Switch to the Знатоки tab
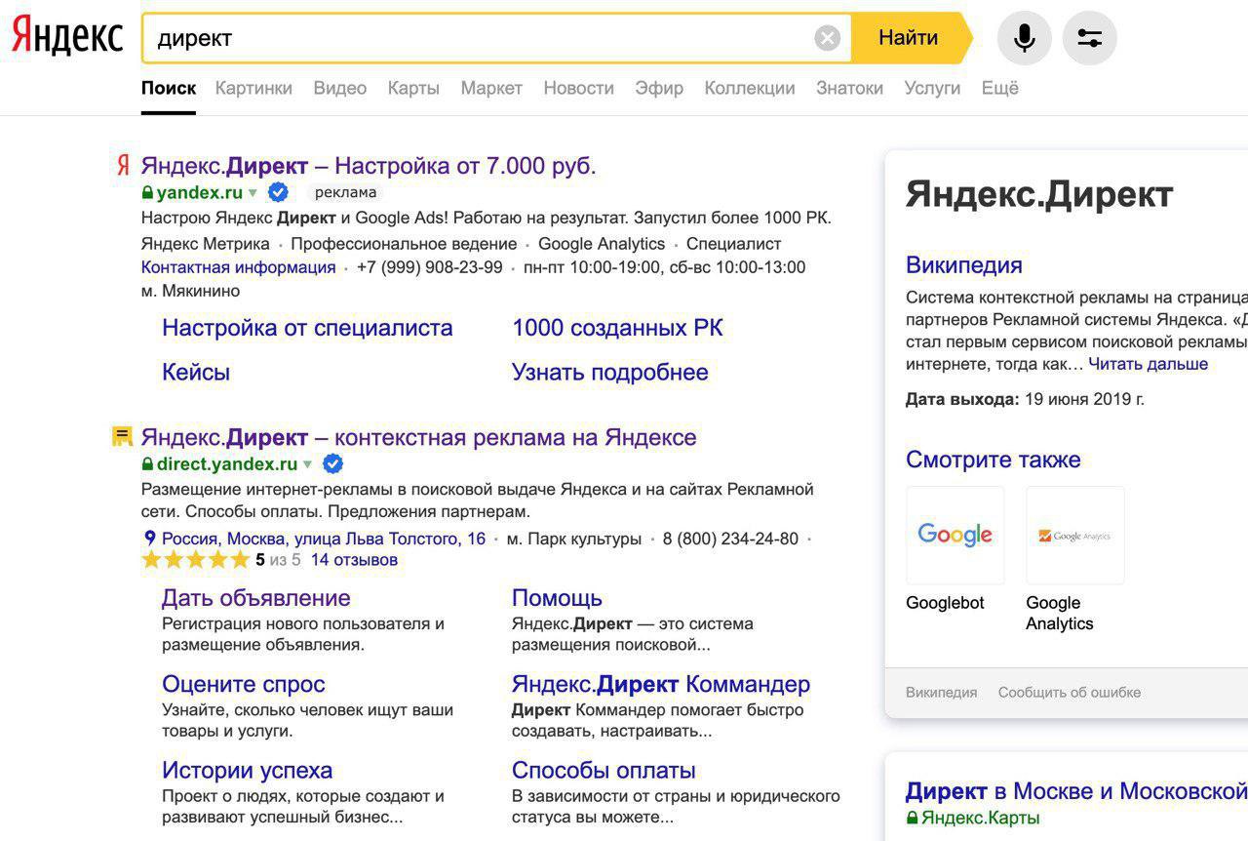This screenshot has height=841, width=1248. point(850,88)
